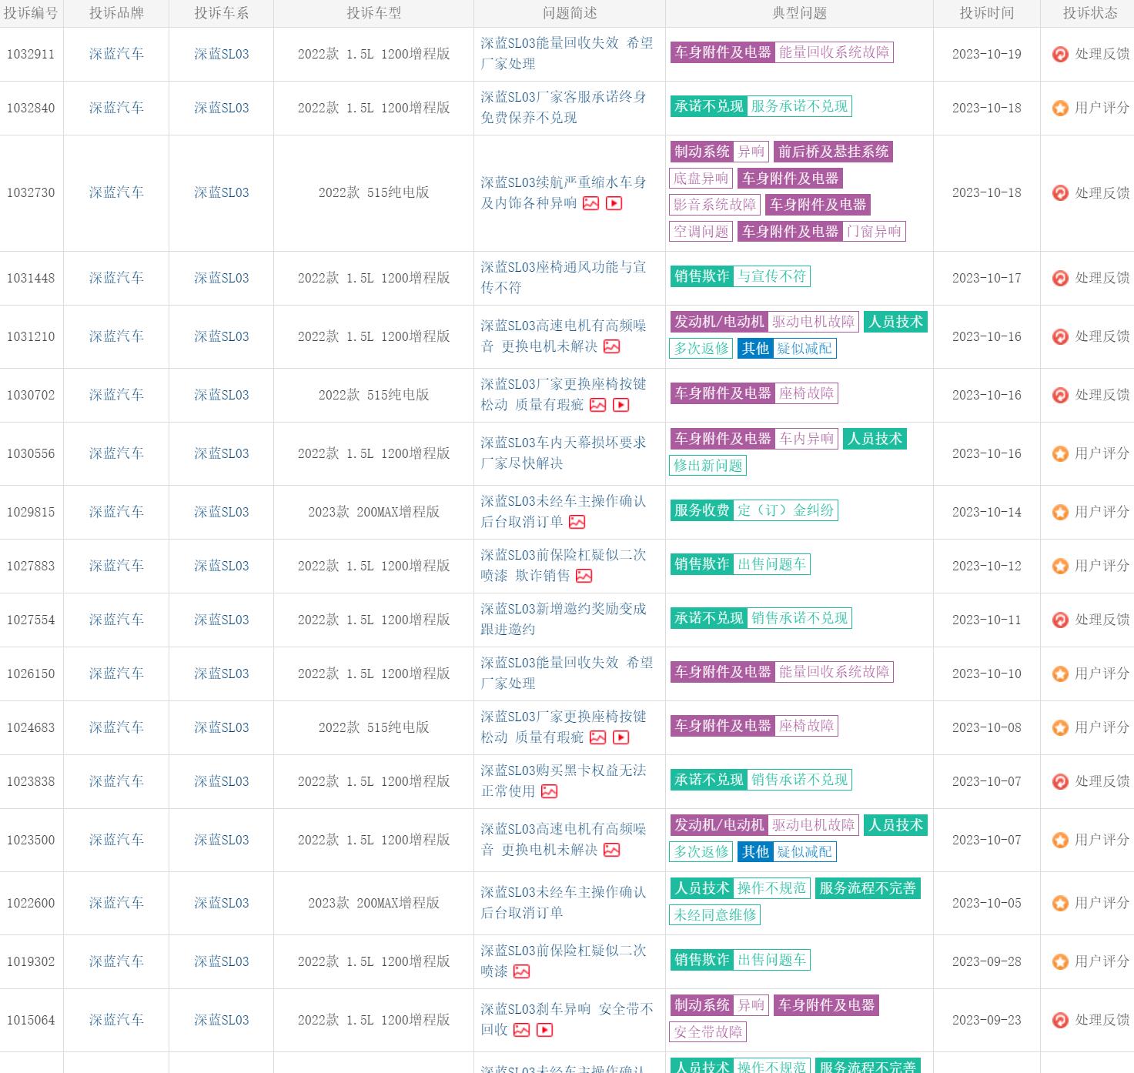Select the 出售问题车 tag in row 1027883
This screenshot has height=1073, width=1134.
point(772,564)
